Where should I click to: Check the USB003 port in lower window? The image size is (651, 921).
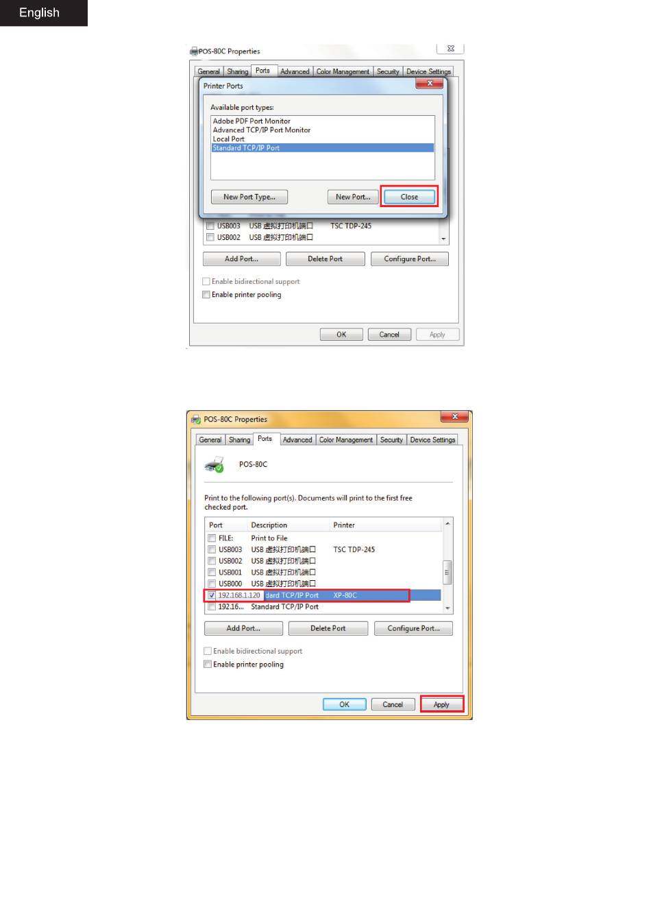pyautogui.click(x=212, y=549)
